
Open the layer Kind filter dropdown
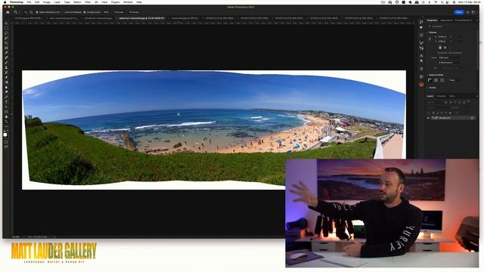point(436,102)
